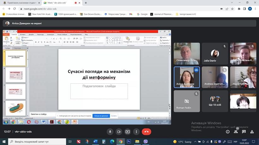Click the 'Сховати' link in the sharing bar
Screen dimensions: 259x145
tap(114, 116)
